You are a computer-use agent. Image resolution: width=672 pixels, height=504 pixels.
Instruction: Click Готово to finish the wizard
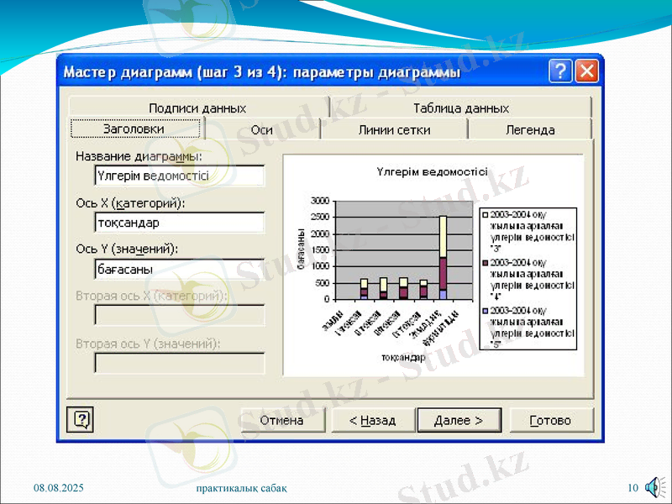tap(551, 419)
